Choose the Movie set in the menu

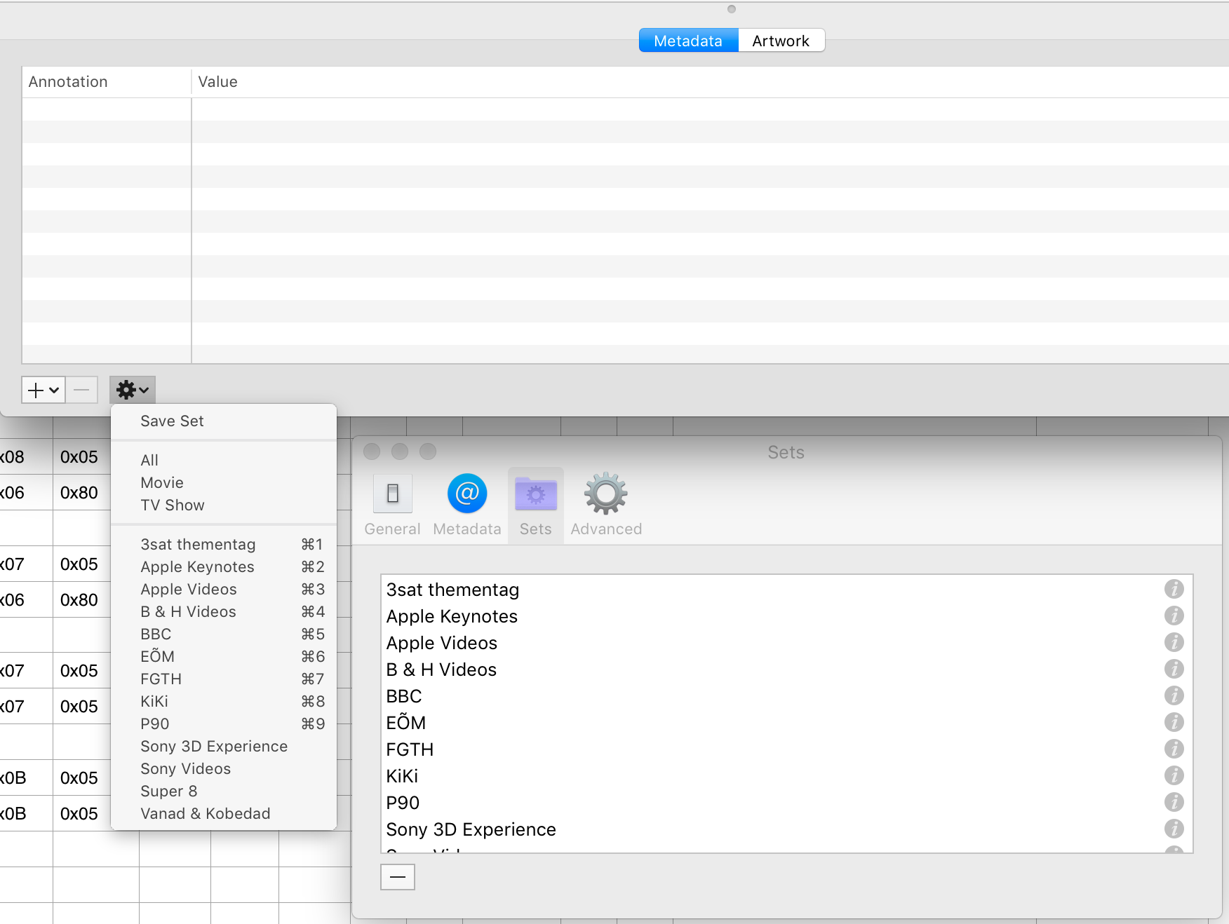click(224, 483)
